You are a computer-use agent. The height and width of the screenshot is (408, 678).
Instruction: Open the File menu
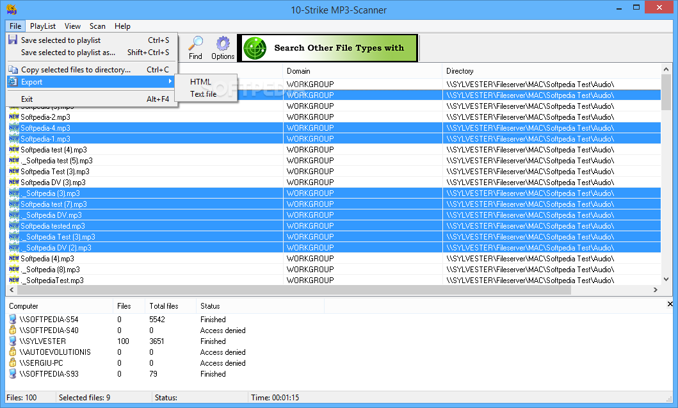tap(15, 26)
